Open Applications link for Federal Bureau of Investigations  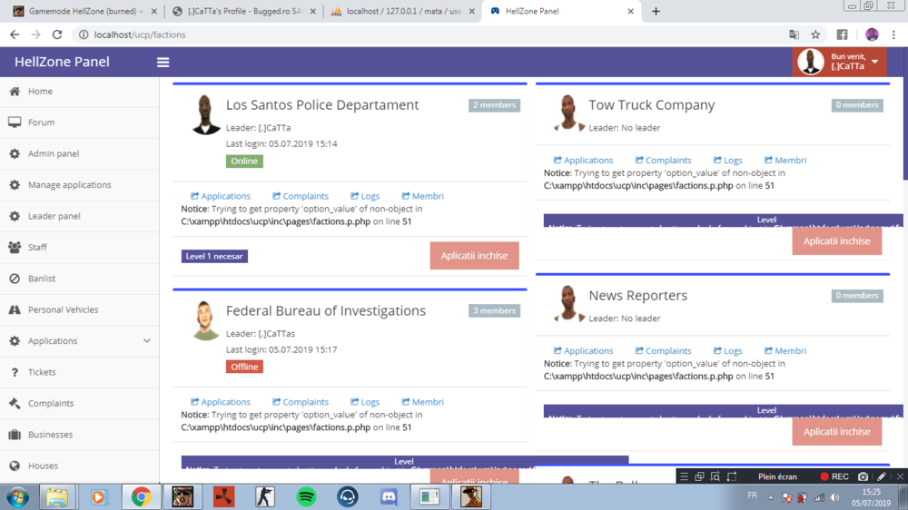221,402
